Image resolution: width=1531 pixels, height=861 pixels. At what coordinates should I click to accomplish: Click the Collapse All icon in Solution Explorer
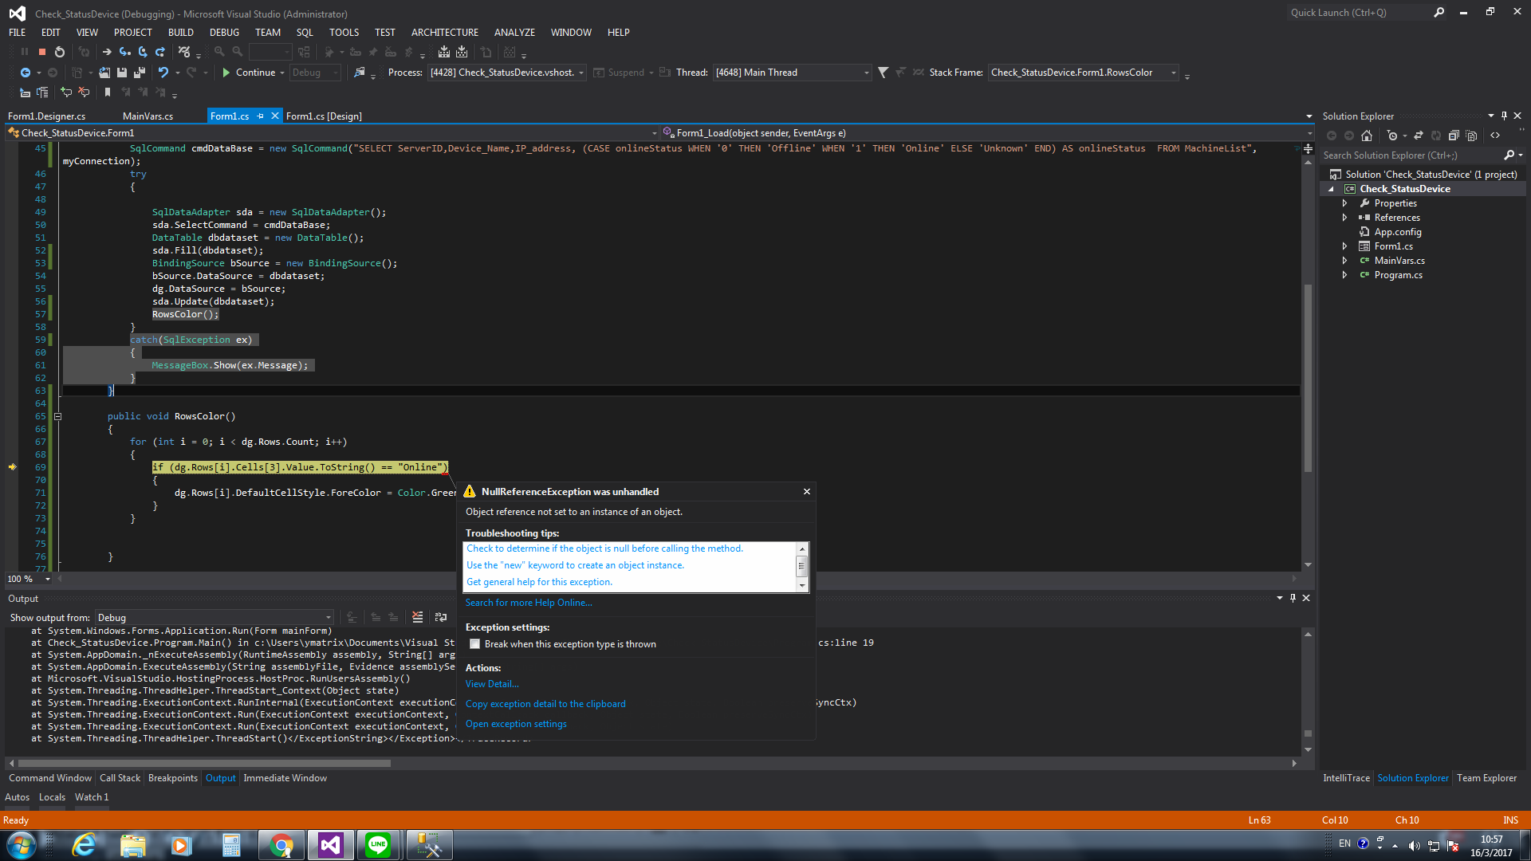point(1454,136)
